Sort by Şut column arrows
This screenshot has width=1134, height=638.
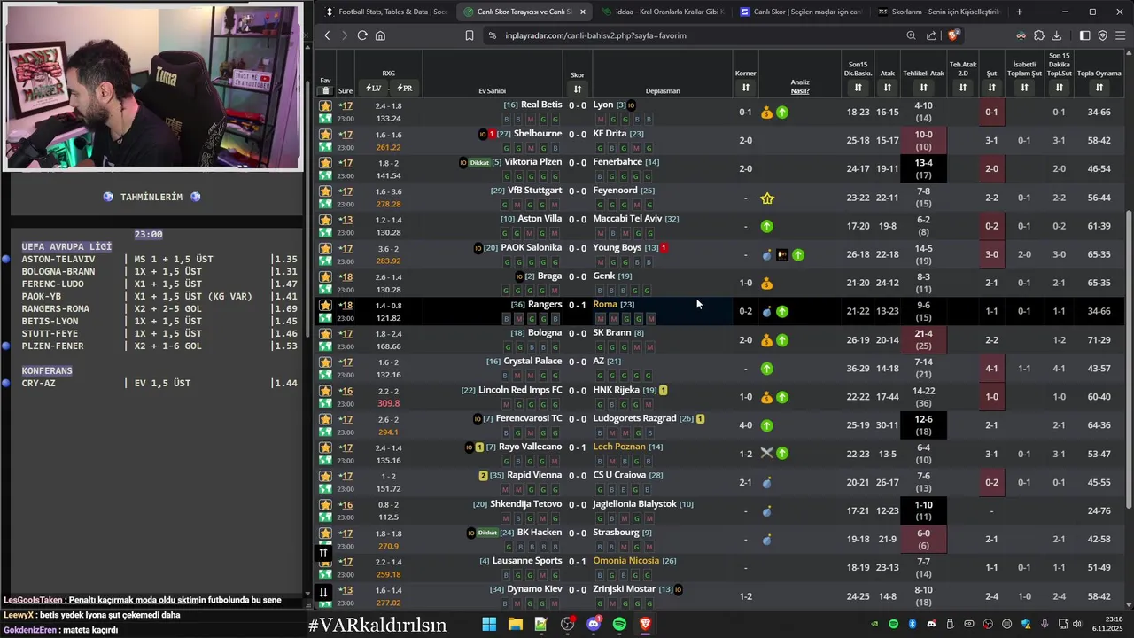coord(991,88)
